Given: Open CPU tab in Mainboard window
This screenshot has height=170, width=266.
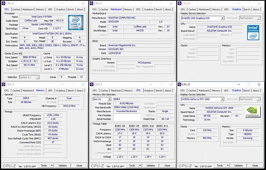Looking at the screenshot, I should 95,10.
